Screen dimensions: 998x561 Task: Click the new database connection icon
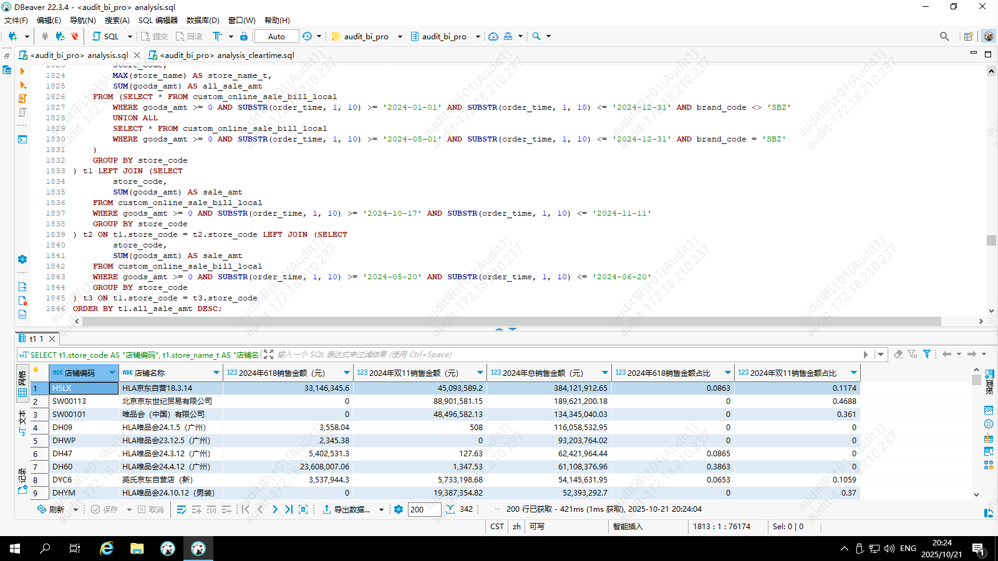(12, 36)
